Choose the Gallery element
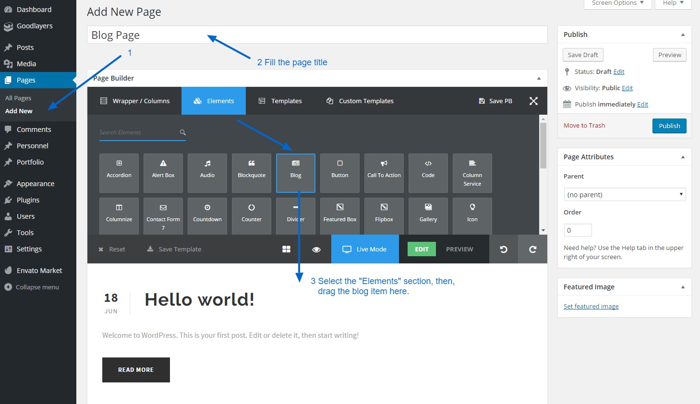Viewport: 700px width, 404px height. coord(428,215)
